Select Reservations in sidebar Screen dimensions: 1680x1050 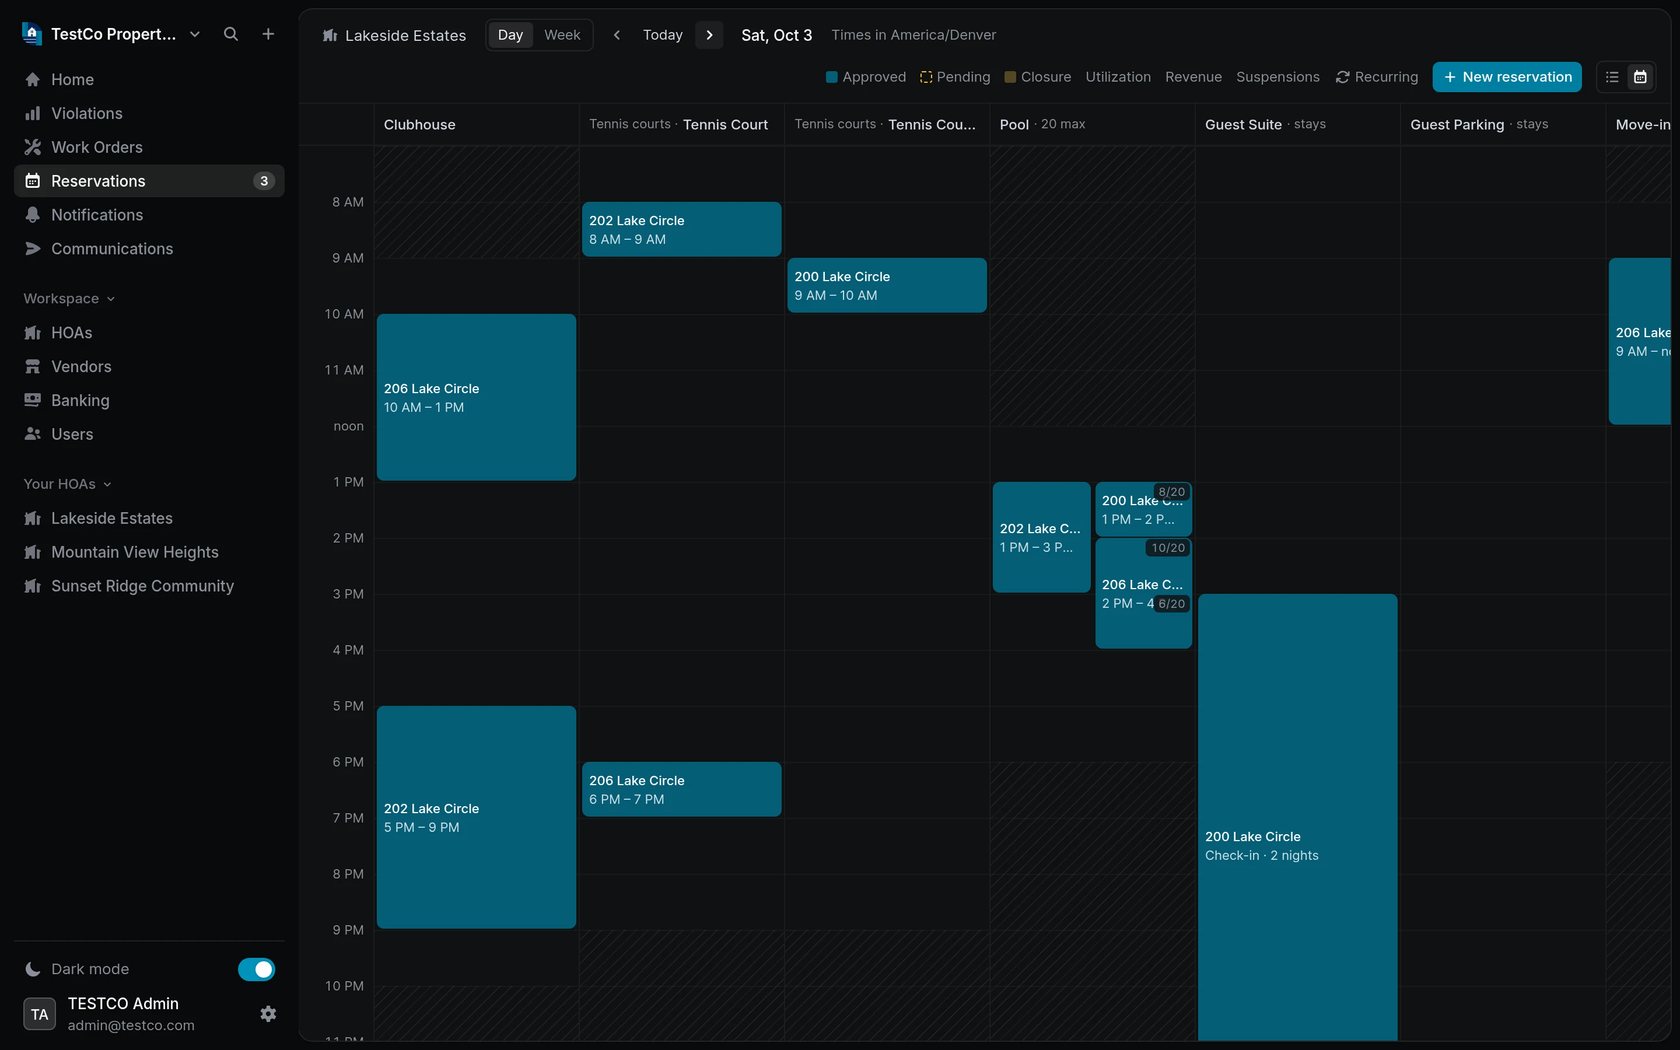pyautogui.click(x=149, y=181)
